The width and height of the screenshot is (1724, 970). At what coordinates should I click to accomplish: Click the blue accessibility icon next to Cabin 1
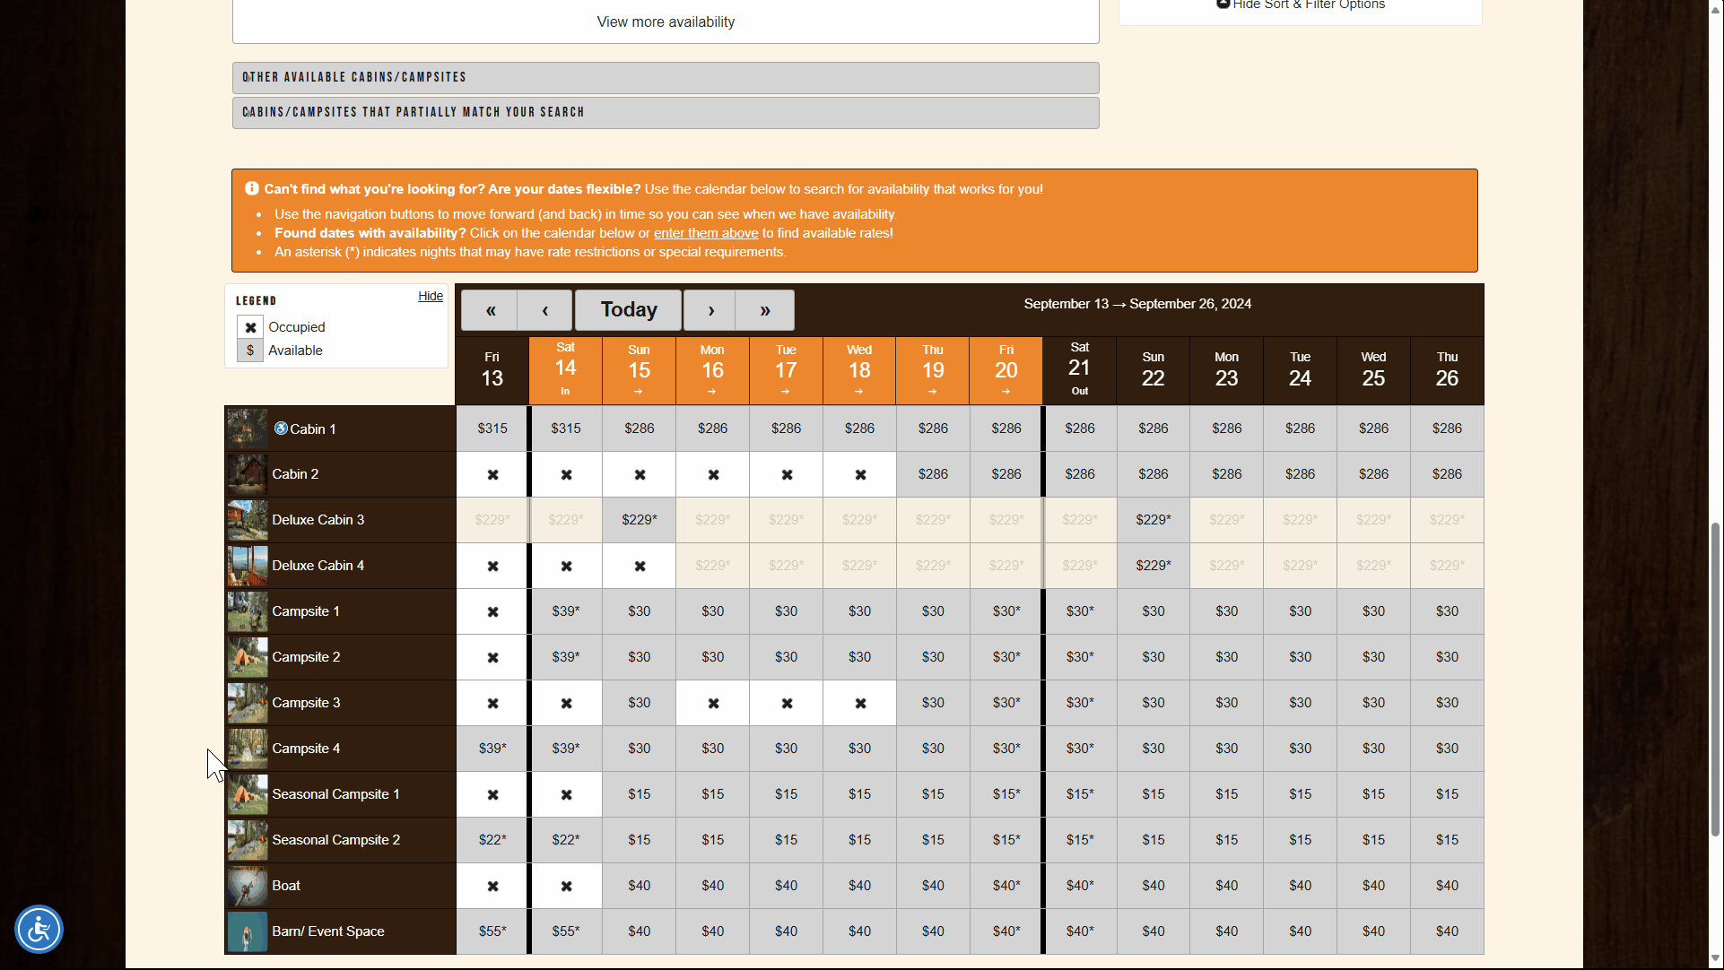coord(282,429)
